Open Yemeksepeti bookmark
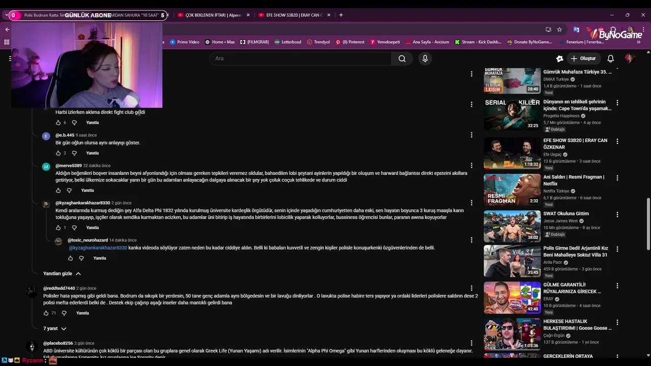Screen dimensions: 651x366 point(385,42)
